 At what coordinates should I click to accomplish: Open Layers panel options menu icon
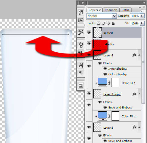click(x=143, y=11)
